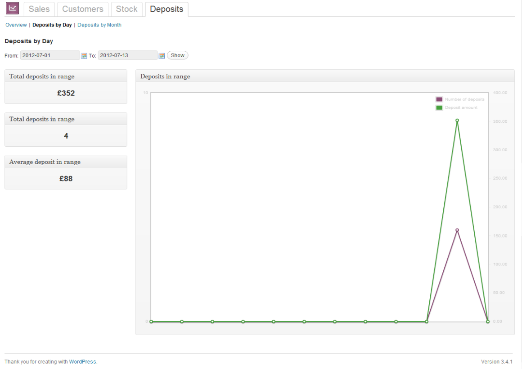Click the green peak data point
The height and width of the screenshot is (369, 522).
point(457,121)
